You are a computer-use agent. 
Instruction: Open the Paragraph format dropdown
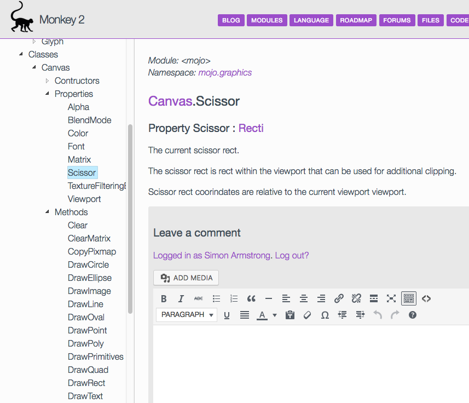coord(187,315)
